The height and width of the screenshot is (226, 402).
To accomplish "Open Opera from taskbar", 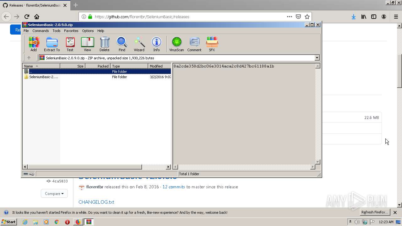I will tap(67, 222).
